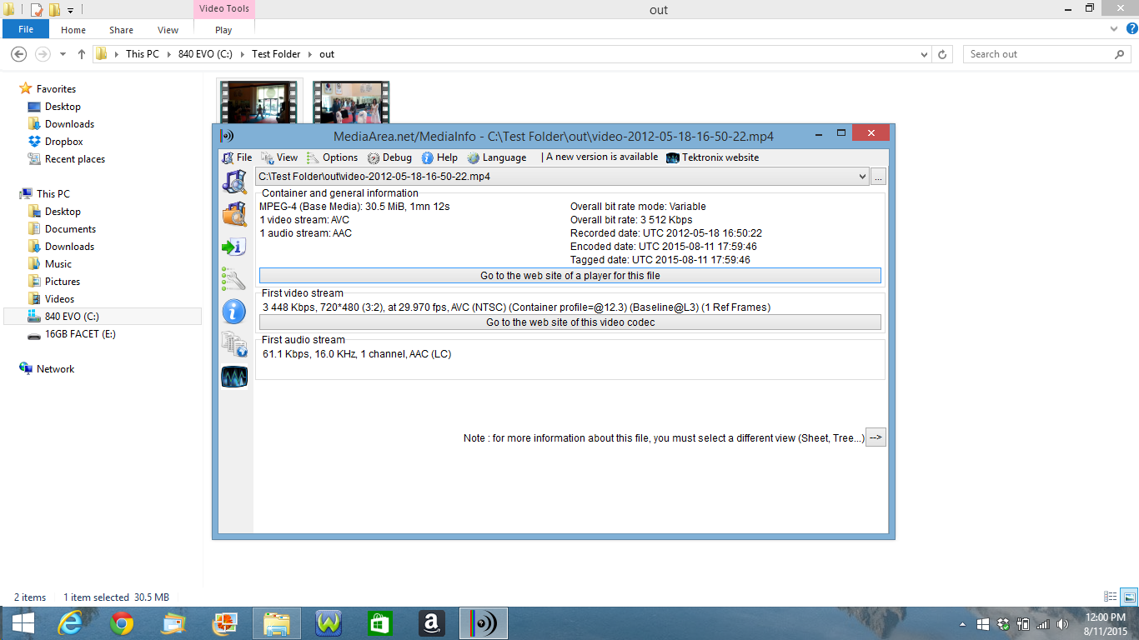Viewport: 1139px width, 640px height.
Task: Select the dark indoor video thumbnail
Action: pyautogui.click(x=259, y=102)
